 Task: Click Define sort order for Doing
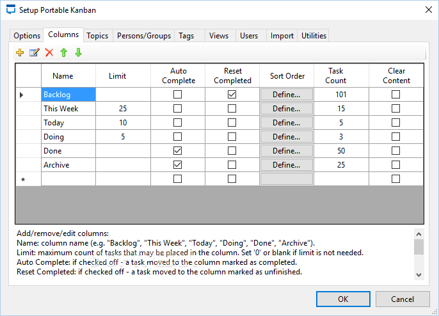pyautogui.click(x=287, y=137)
